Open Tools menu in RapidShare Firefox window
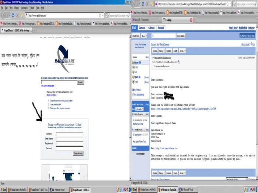The width and height of the screenshot is (258, 193). (38, 8)
